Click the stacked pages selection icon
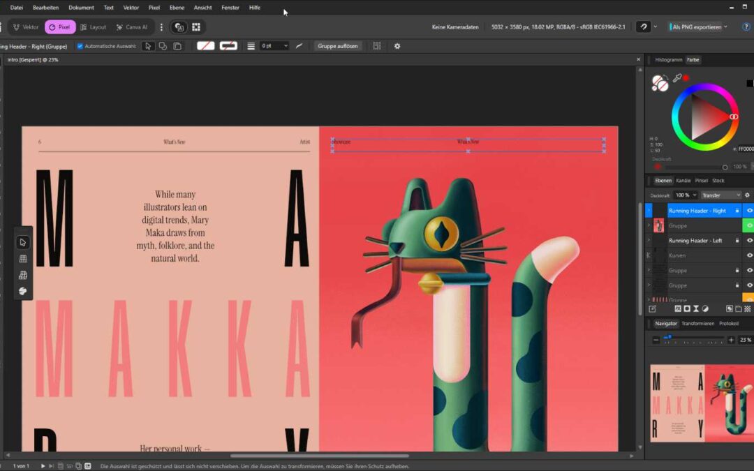This screenshot has width=754, height=471. [177, 46]
